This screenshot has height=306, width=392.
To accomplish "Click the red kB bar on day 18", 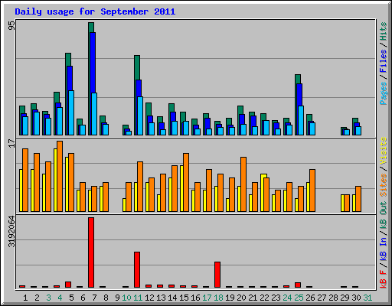I will [x=217, y=275].
